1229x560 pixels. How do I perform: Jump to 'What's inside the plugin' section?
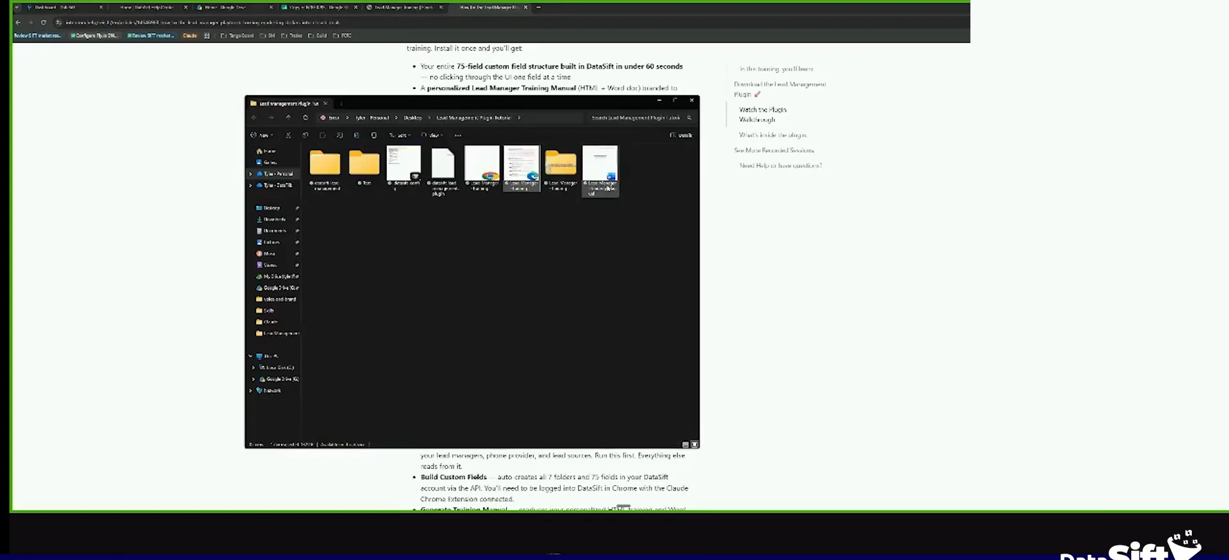[x=773, y=135]
